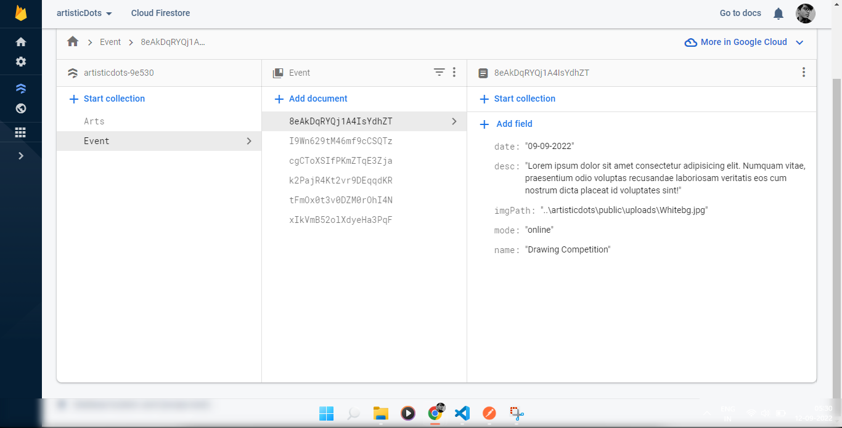Image resolution: width=842 pixels, height=428 pixels.
Task: Click the Firebase flame logo
Action: (20, 13)
